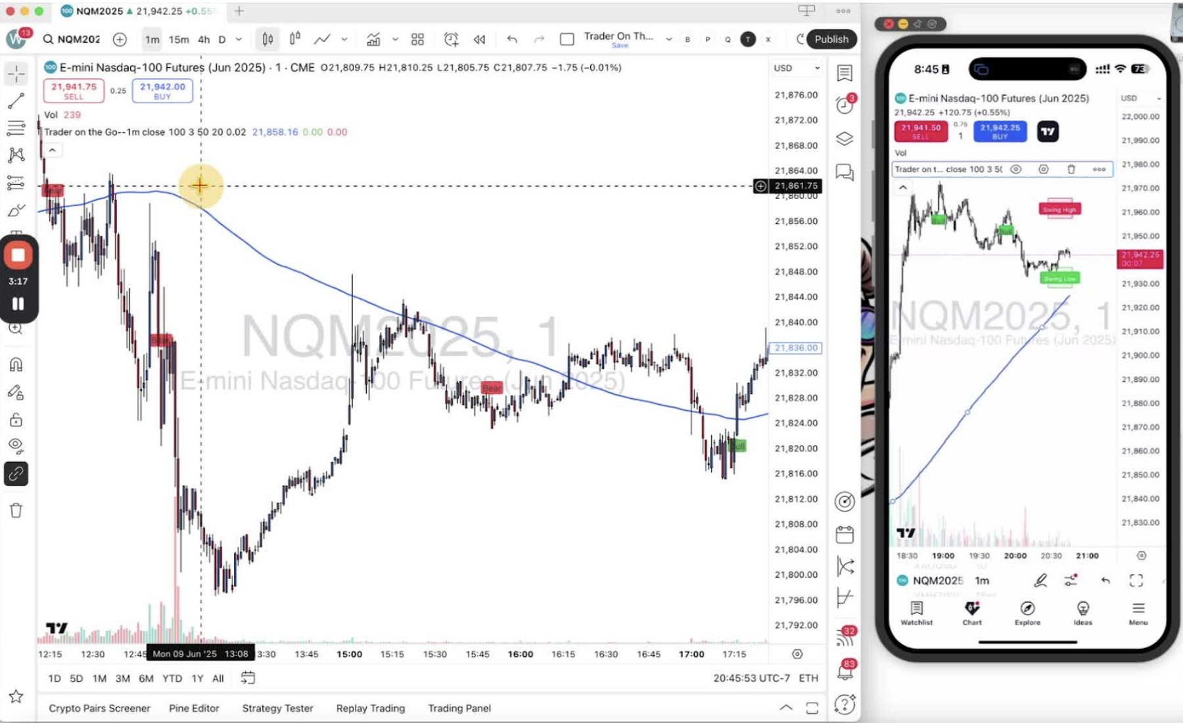The width and height of the screenshot is (1183, 723).
Task: Open Pine Editor tab
Action: pyautogui.click(x=194, y=708)
